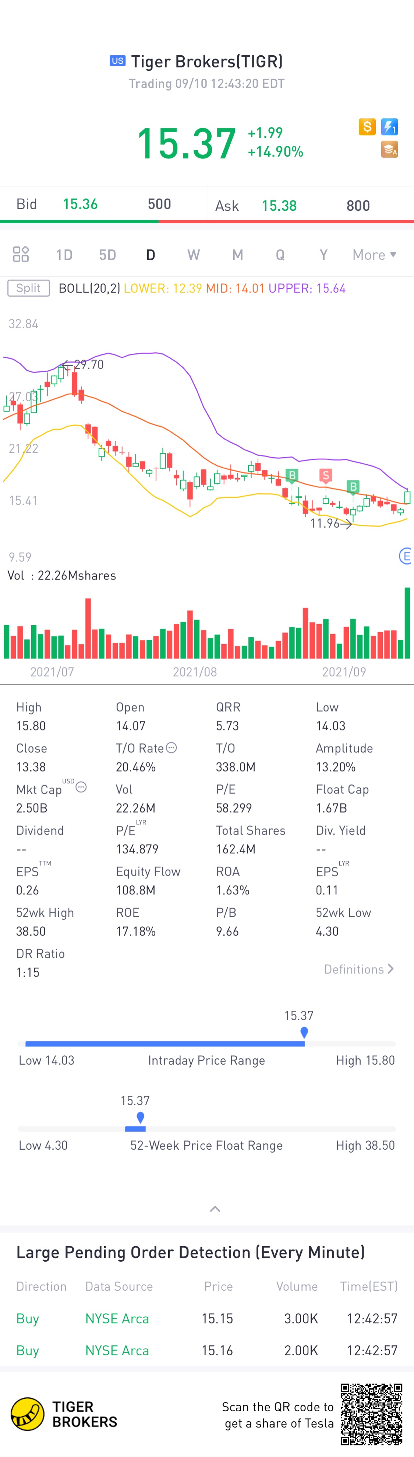Tap the +14.90% change percentage
The image size is (414, 1457).
(x=276, y=151)
